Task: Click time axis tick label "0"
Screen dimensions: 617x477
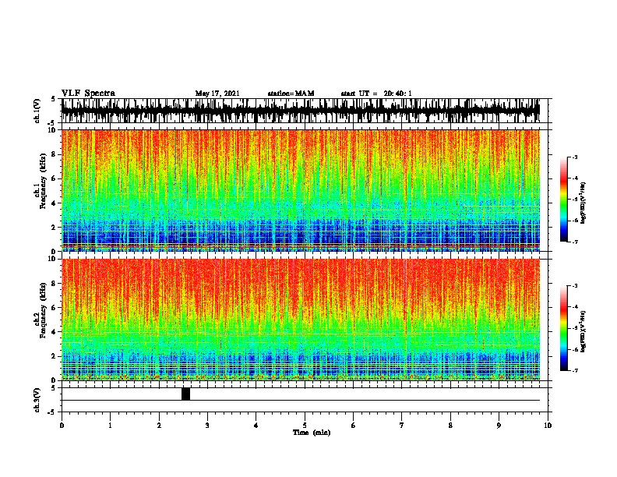Action: (62, 426)
